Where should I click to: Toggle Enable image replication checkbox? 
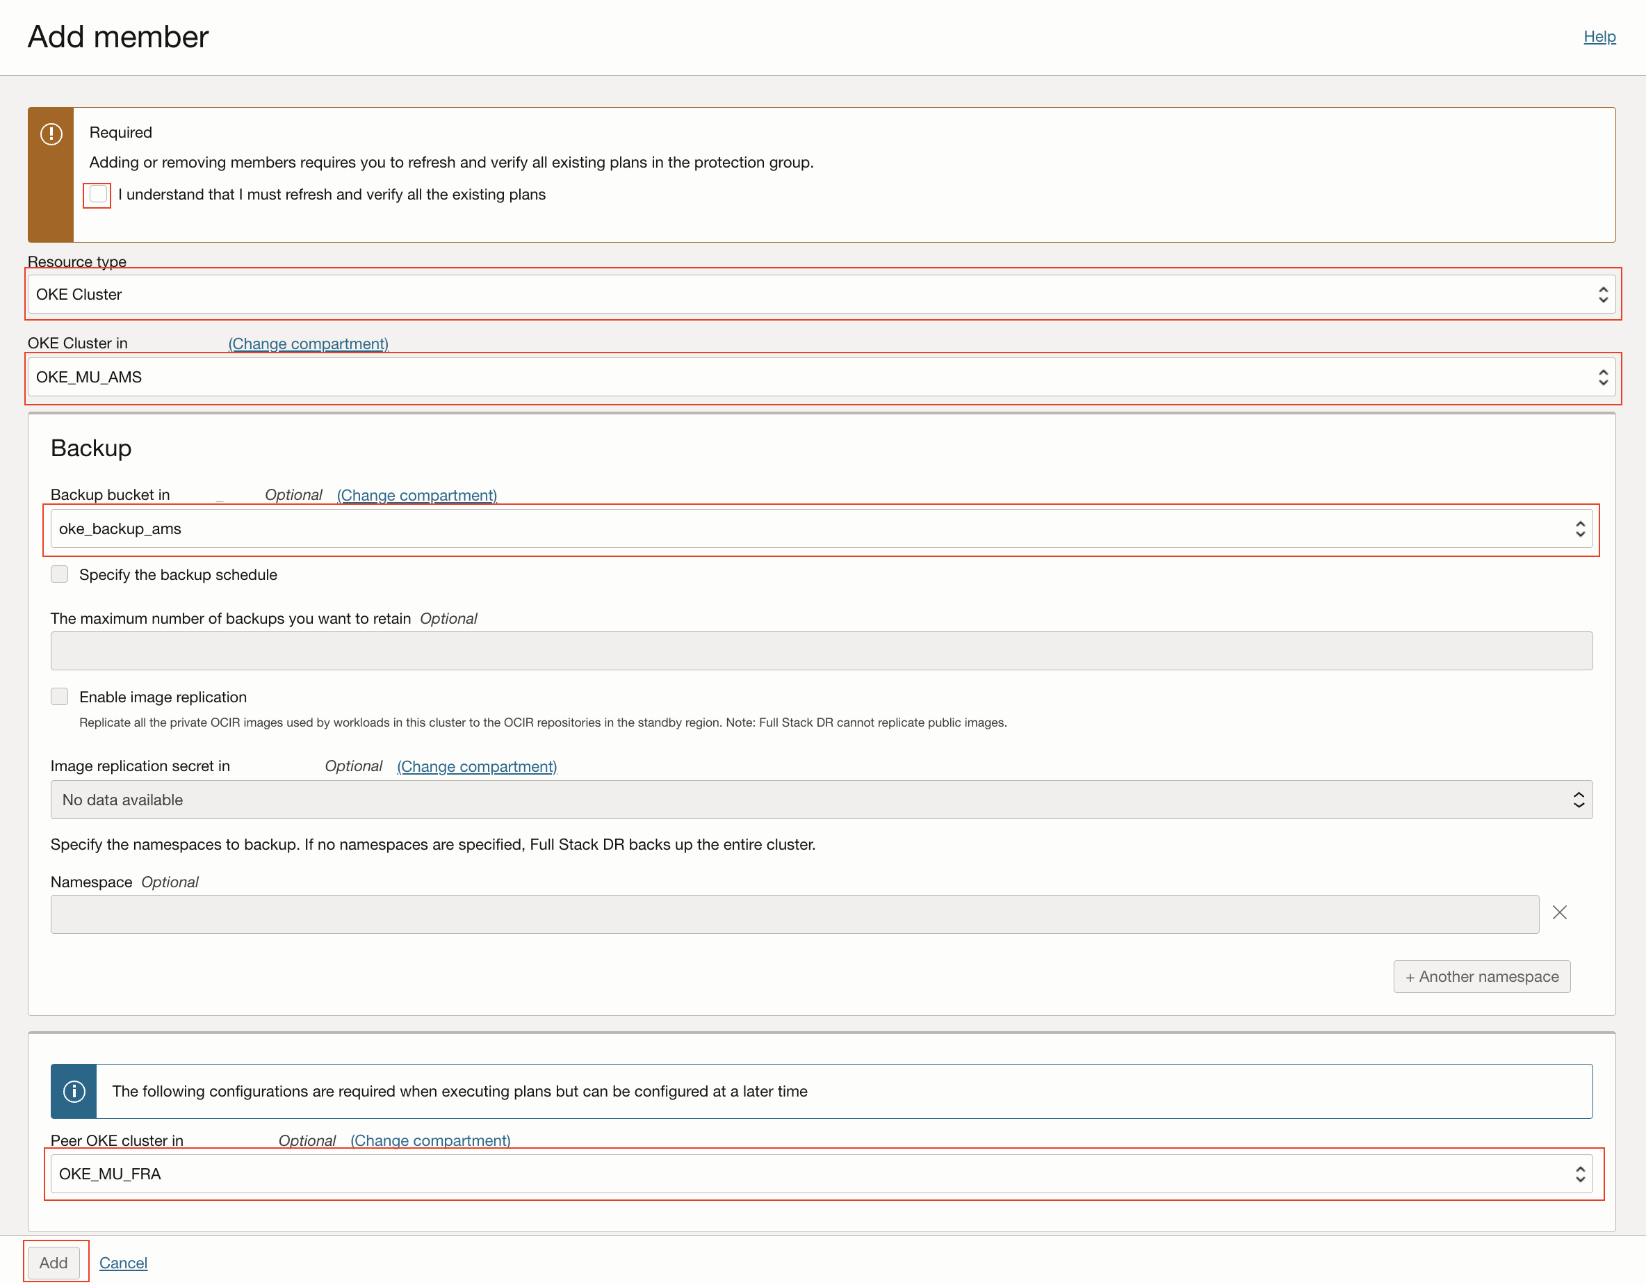(60, 697)
